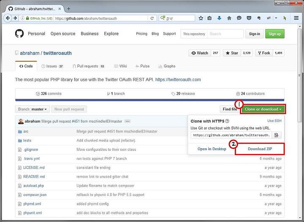Image resolution: width=304 pixels, height=222 pixels.
Task: Focus the GitHub search field
Action: (x=225, y=34)
